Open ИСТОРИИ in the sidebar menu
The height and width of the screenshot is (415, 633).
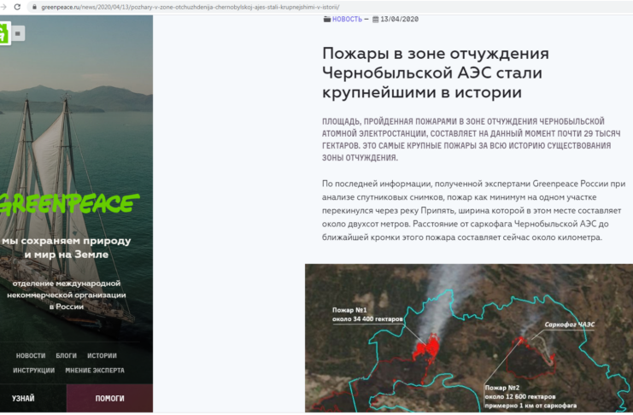click(x=102, y=356)
